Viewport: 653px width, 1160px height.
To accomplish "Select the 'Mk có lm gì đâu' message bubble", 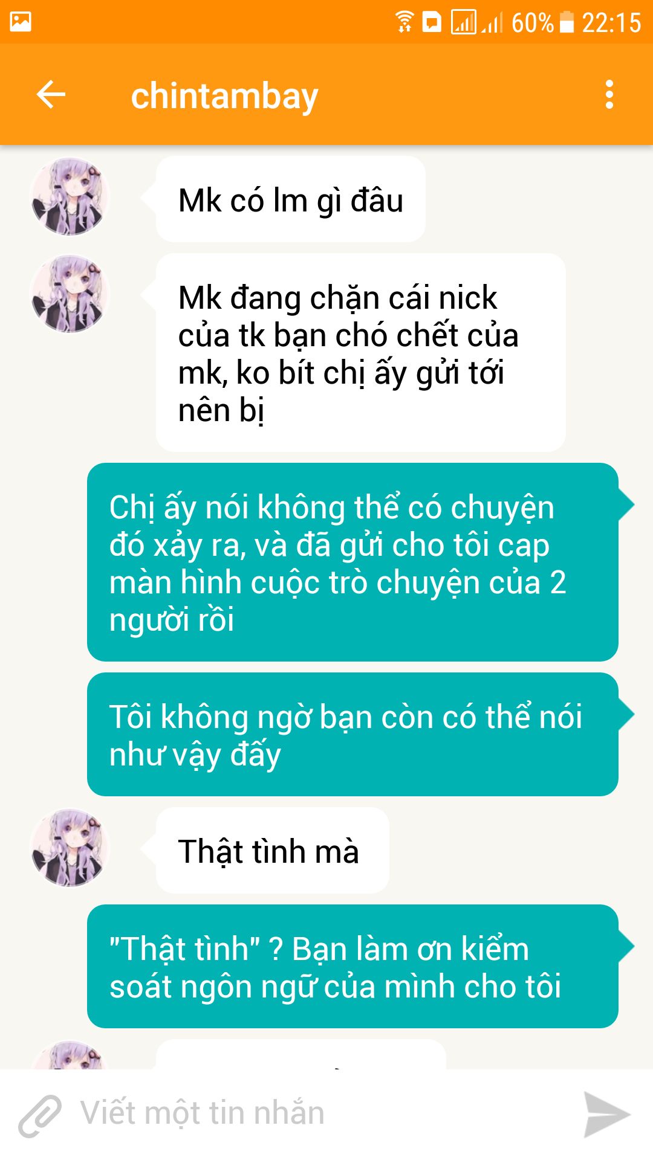I will click(x=290, y=199).
